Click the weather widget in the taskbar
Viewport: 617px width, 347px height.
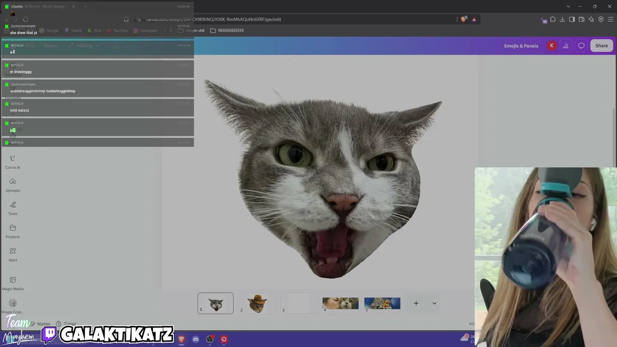pyautogui.click(x=468, y=339)
